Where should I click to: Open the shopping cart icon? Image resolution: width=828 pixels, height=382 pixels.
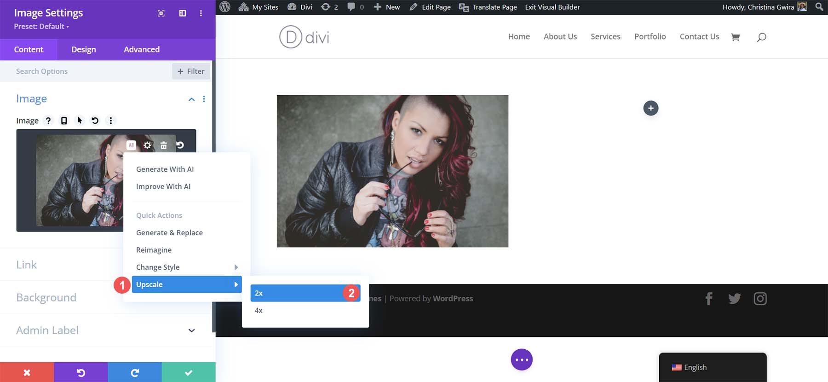[x=736, y=37]
